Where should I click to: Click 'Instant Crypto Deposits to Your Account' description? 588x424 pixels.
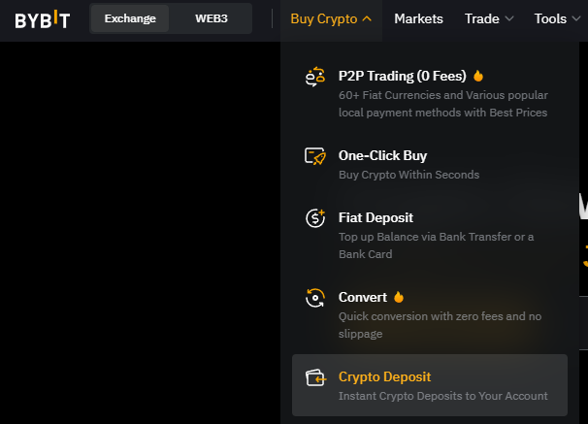click(442, 396)
